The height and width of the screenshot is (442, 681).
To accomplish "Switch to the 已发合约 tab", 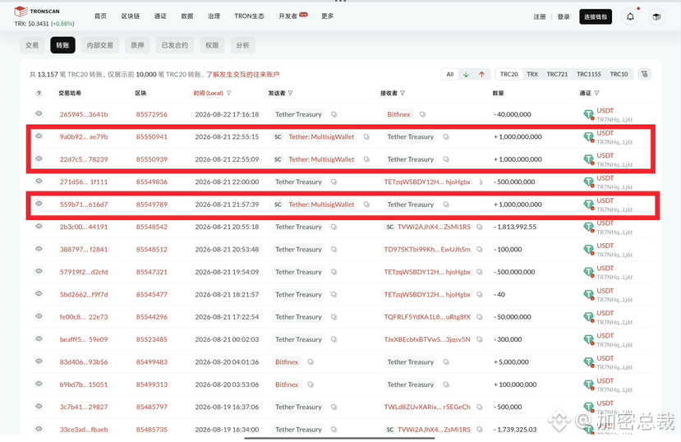I will pos(175,45).
